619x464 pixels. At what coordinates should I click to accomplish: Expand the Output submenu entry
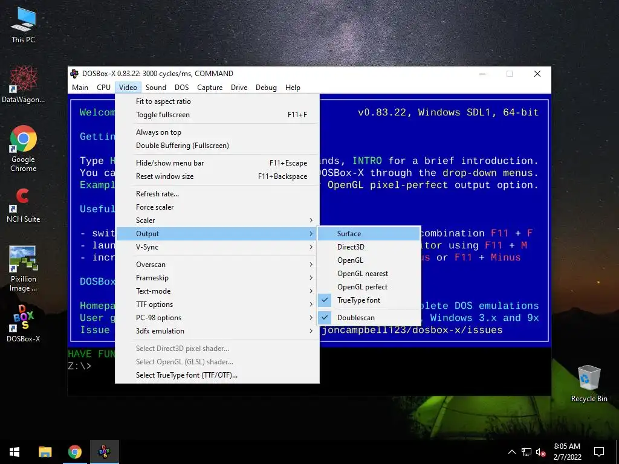(x=217, y=234)
